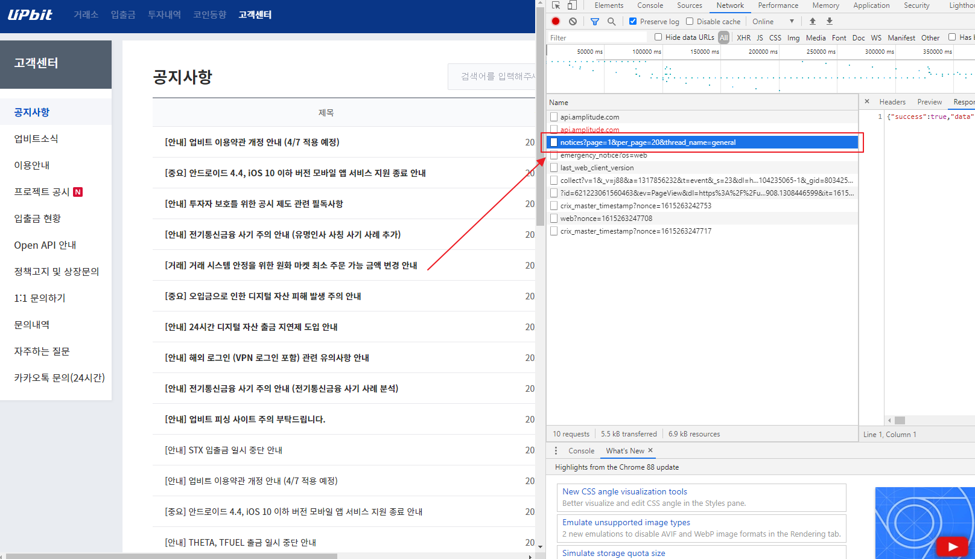Filter requests by Img type
Viewport: 975px width, 559px height.
[793, 37]
